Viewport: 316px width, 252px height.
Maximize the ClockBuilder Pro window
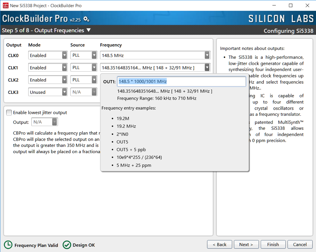(291, 6)
